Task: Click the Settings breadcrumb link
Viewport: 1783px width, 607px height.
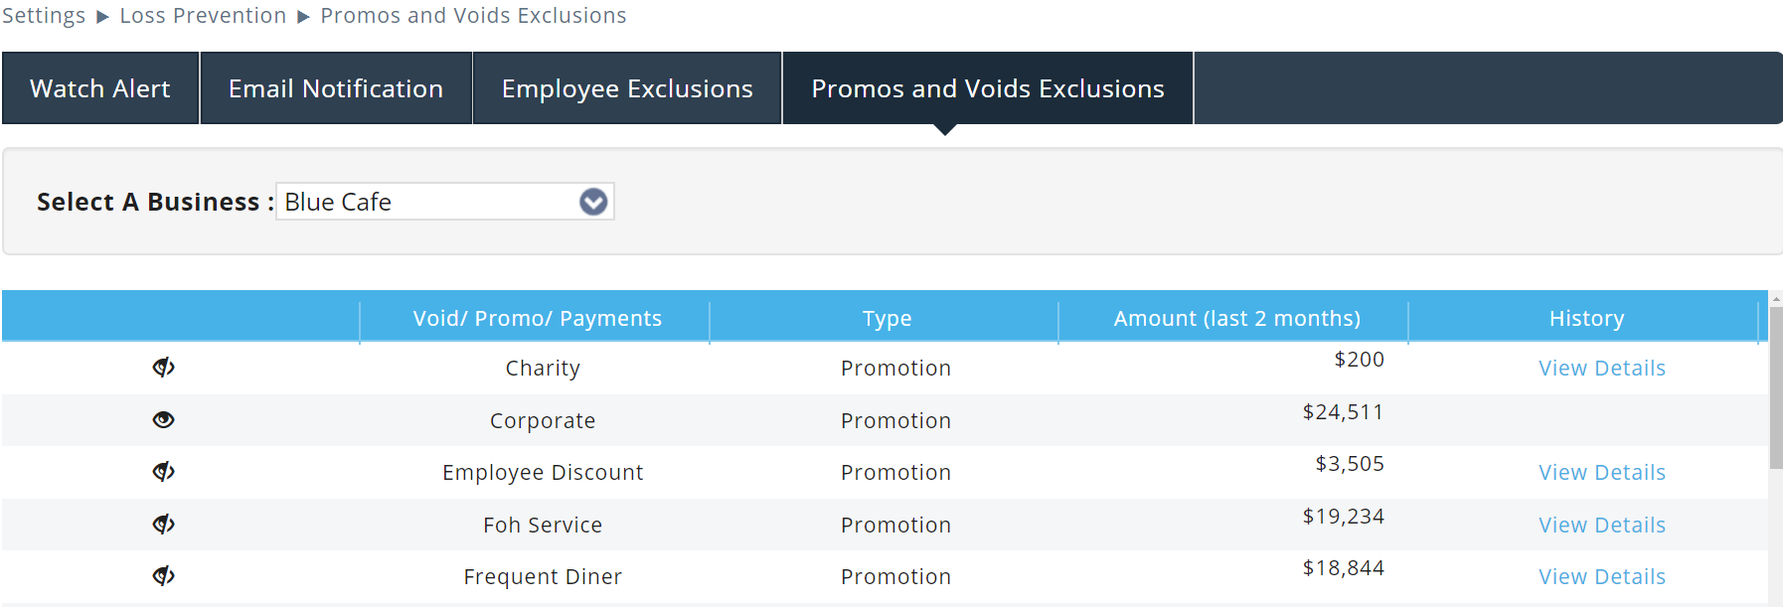Action: click(44, 16)
